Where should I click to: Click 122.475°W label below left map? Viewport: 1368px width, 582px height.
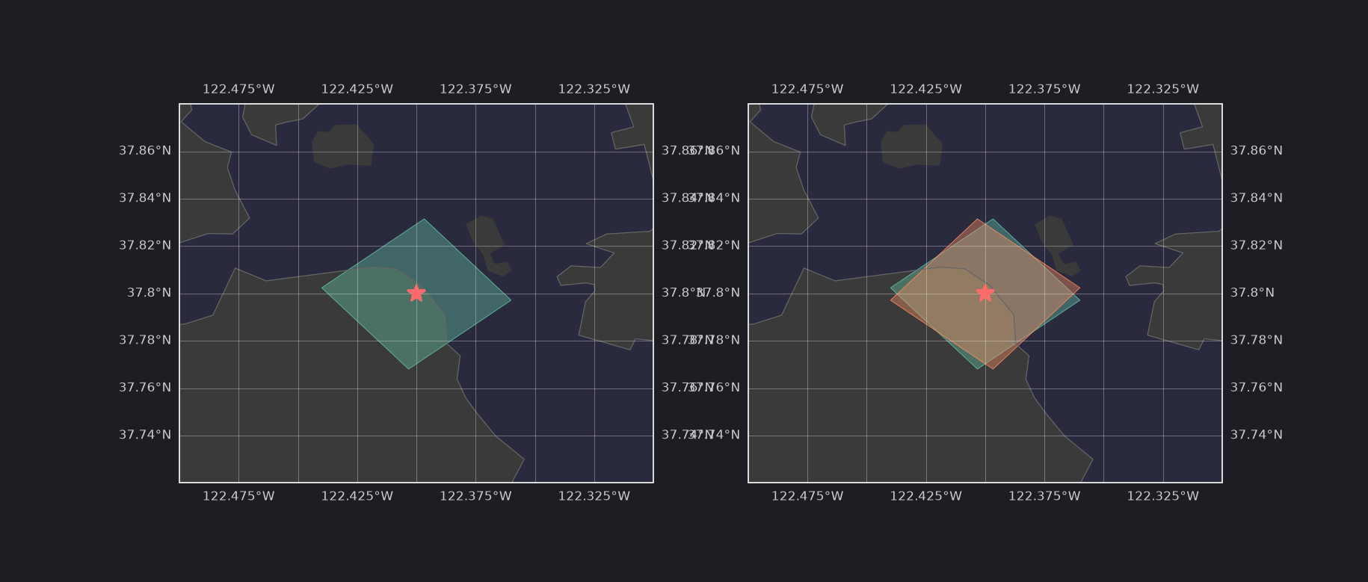click(238, 496)
